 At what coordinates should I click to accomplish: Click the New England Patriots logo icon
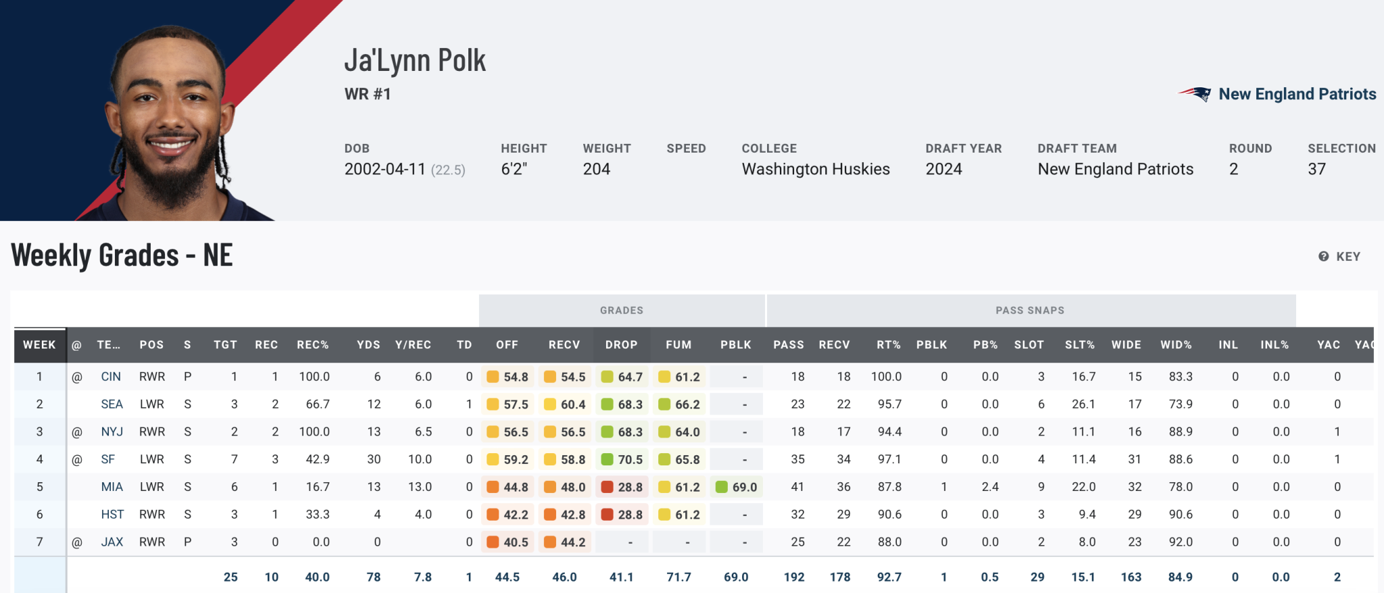pyautogui.click(x=1195, y=94)
